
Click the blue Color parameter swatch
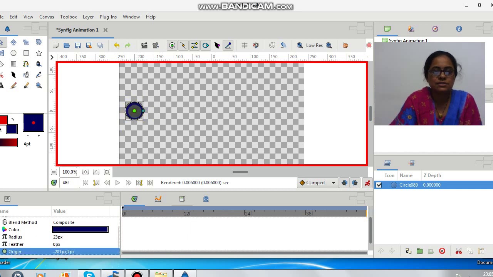(x=80, y=230)
